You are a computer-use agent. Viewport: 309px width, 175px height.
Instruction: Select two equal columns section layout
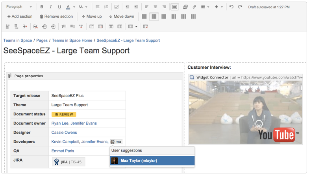pyautogui.click(x=154, y=16)
